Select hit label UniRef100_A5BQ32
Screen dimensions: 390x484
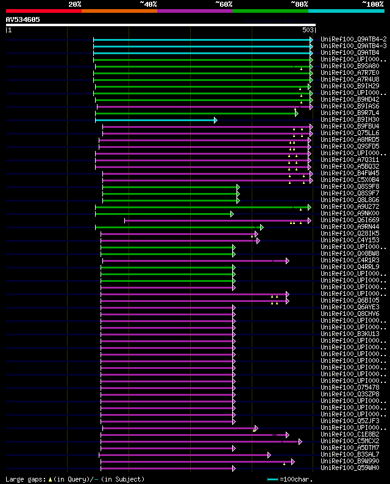[x=350, y=166]
